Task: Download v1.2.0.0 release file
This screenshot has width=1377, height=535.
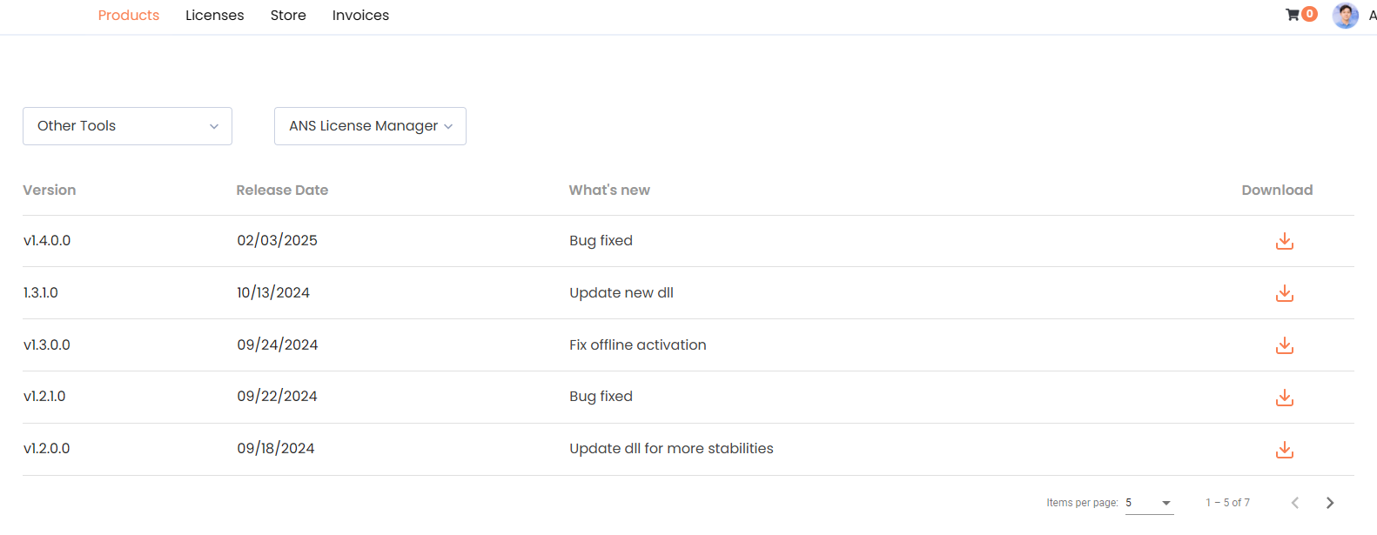Action: point(1284,450)
